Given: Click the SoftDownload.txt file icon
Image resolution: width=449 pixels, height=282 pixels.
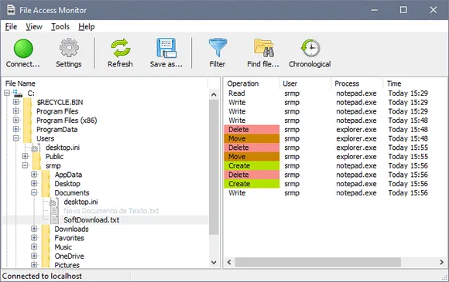Looking at the screenshot, I should (54, 219).
